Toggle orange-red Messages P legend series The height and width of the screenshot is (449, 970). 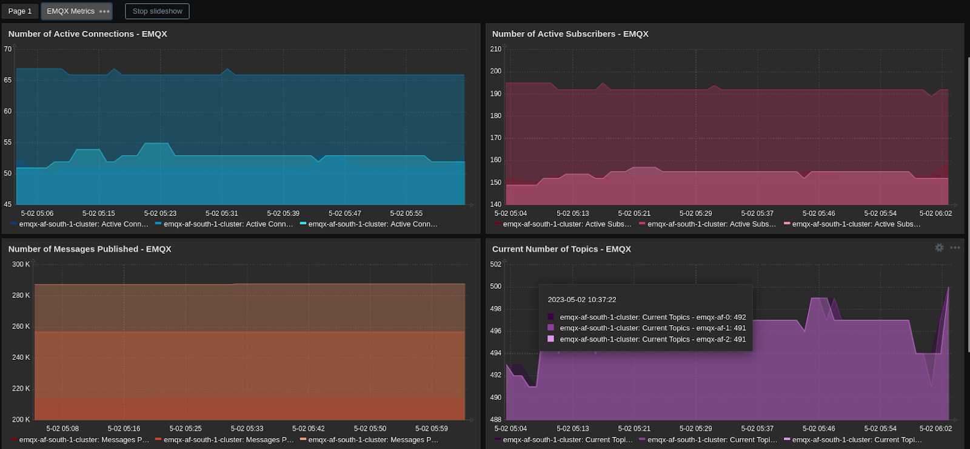click(224, 439)
